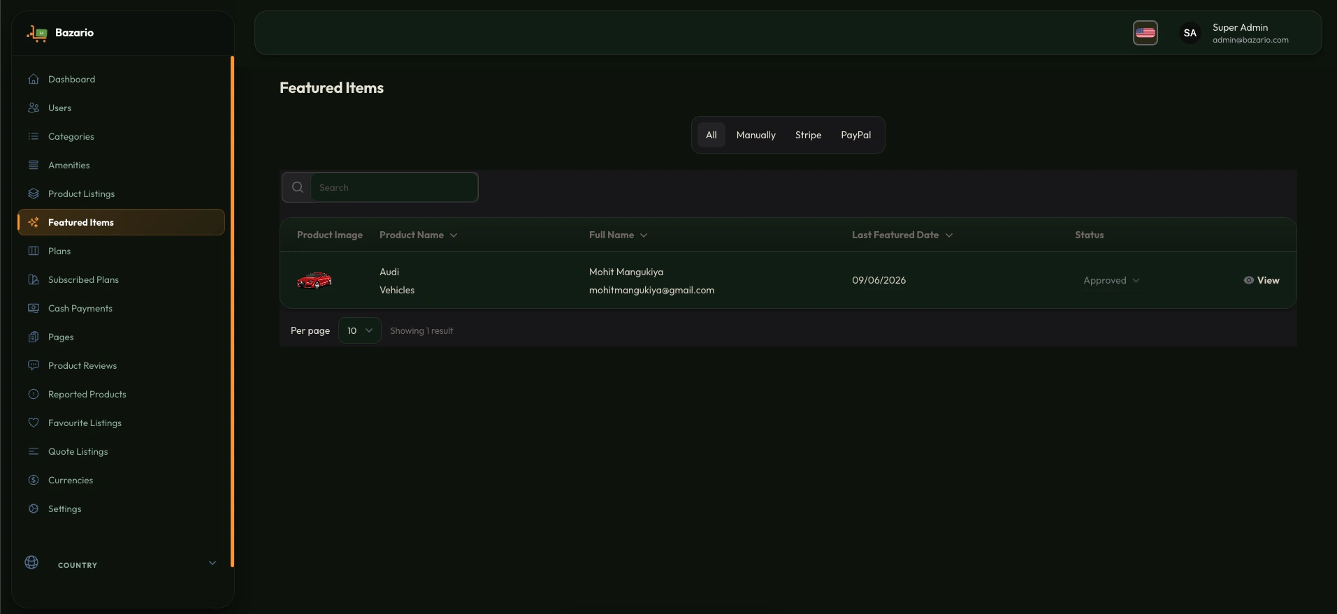The height and width of the screenshot is (614, 1337).
Task: Click the SA avatar circle
Action: point(1190,33)
